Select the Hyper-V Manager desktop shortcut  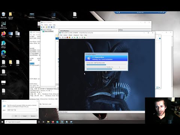pos(3,45)
